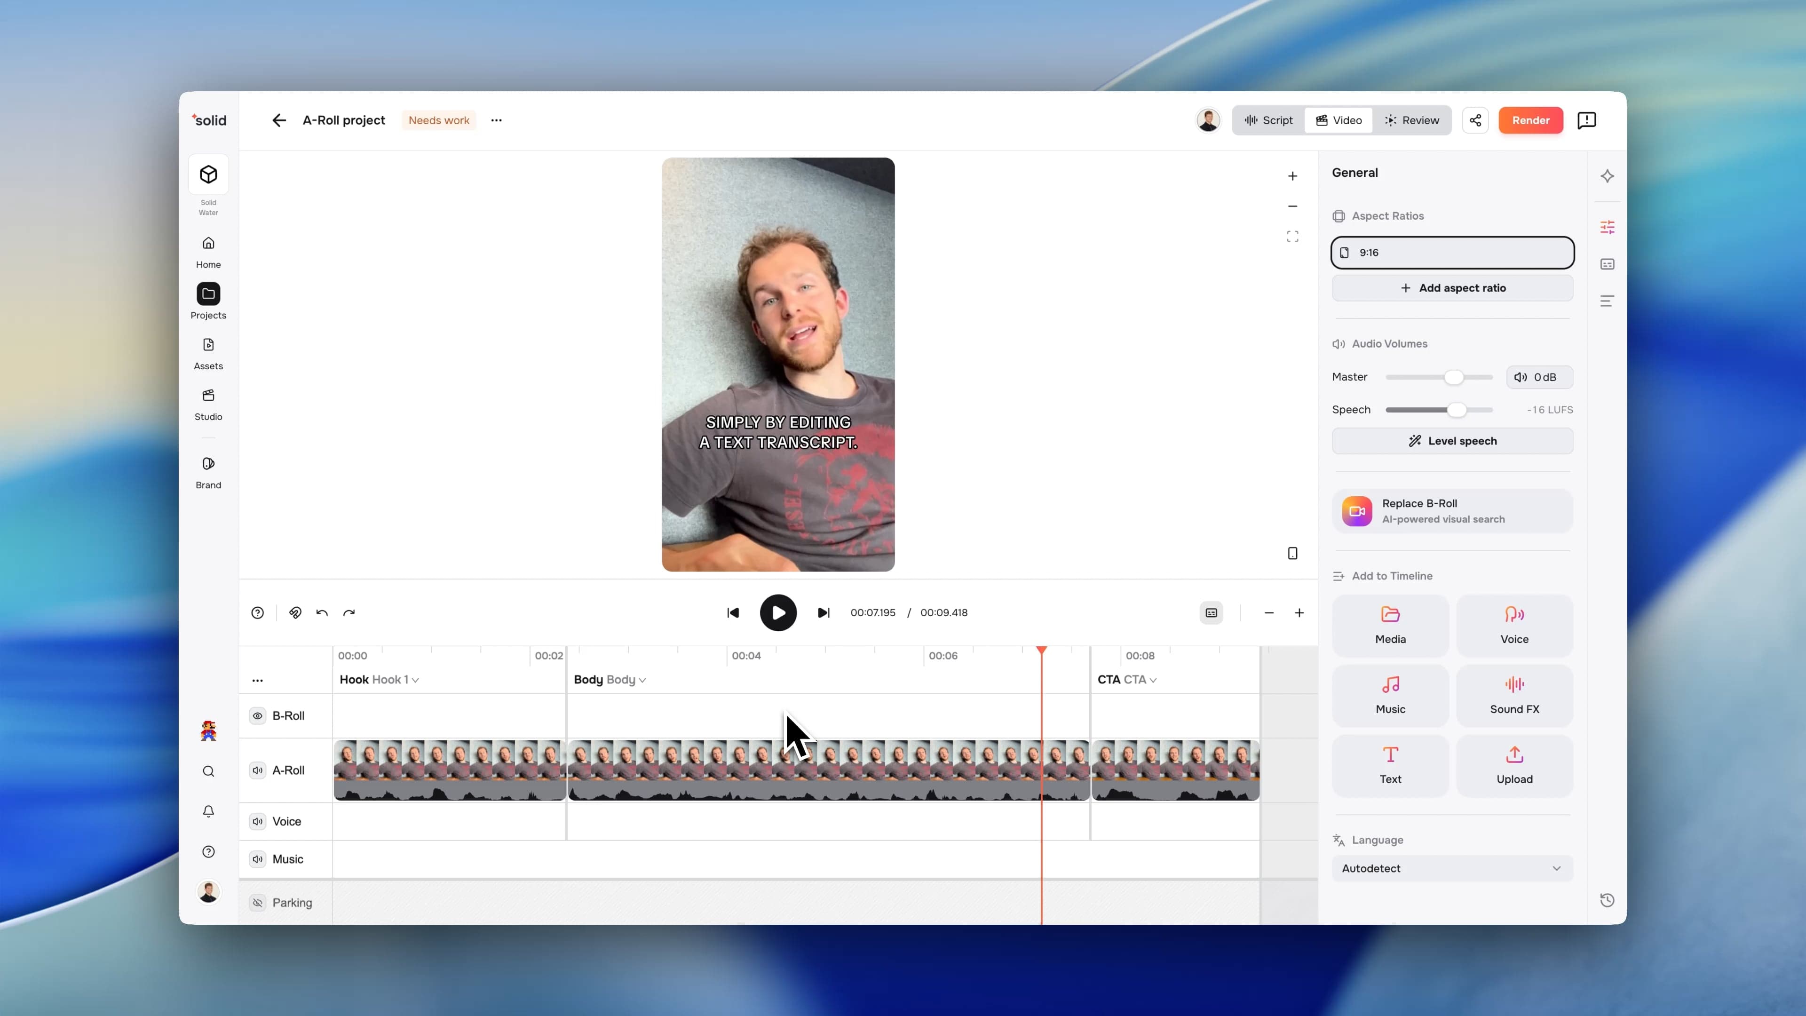The height and width of the screenshot is (1016, 1806).
Task: Click Add aspect ratio button
Action: point(1452,288)
